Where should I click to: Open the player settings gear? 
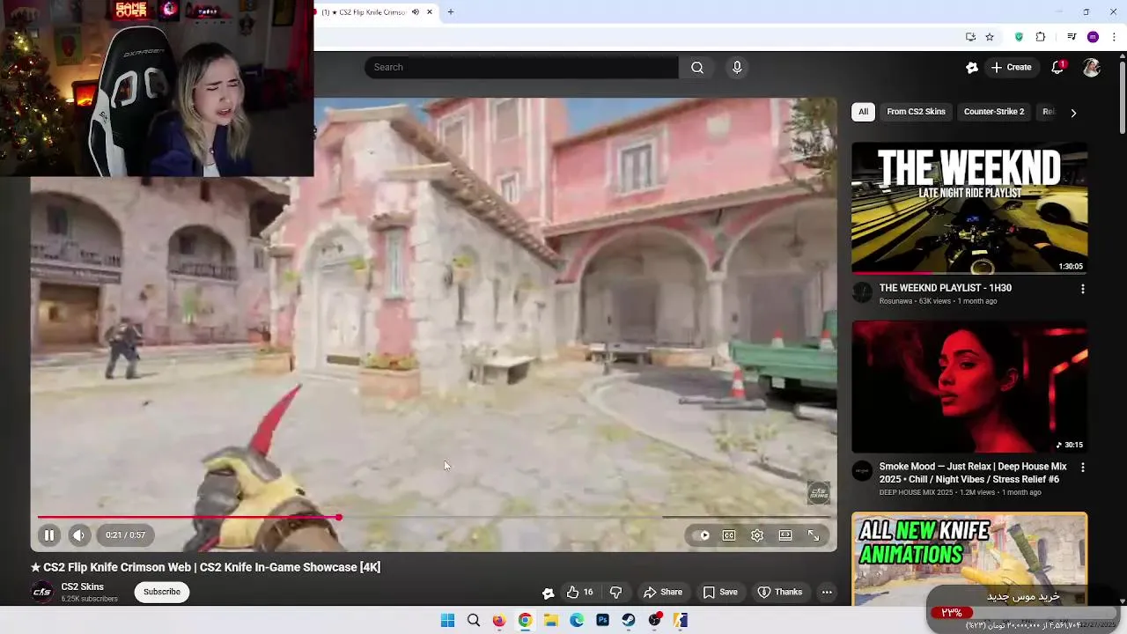[x=757, y=534]
